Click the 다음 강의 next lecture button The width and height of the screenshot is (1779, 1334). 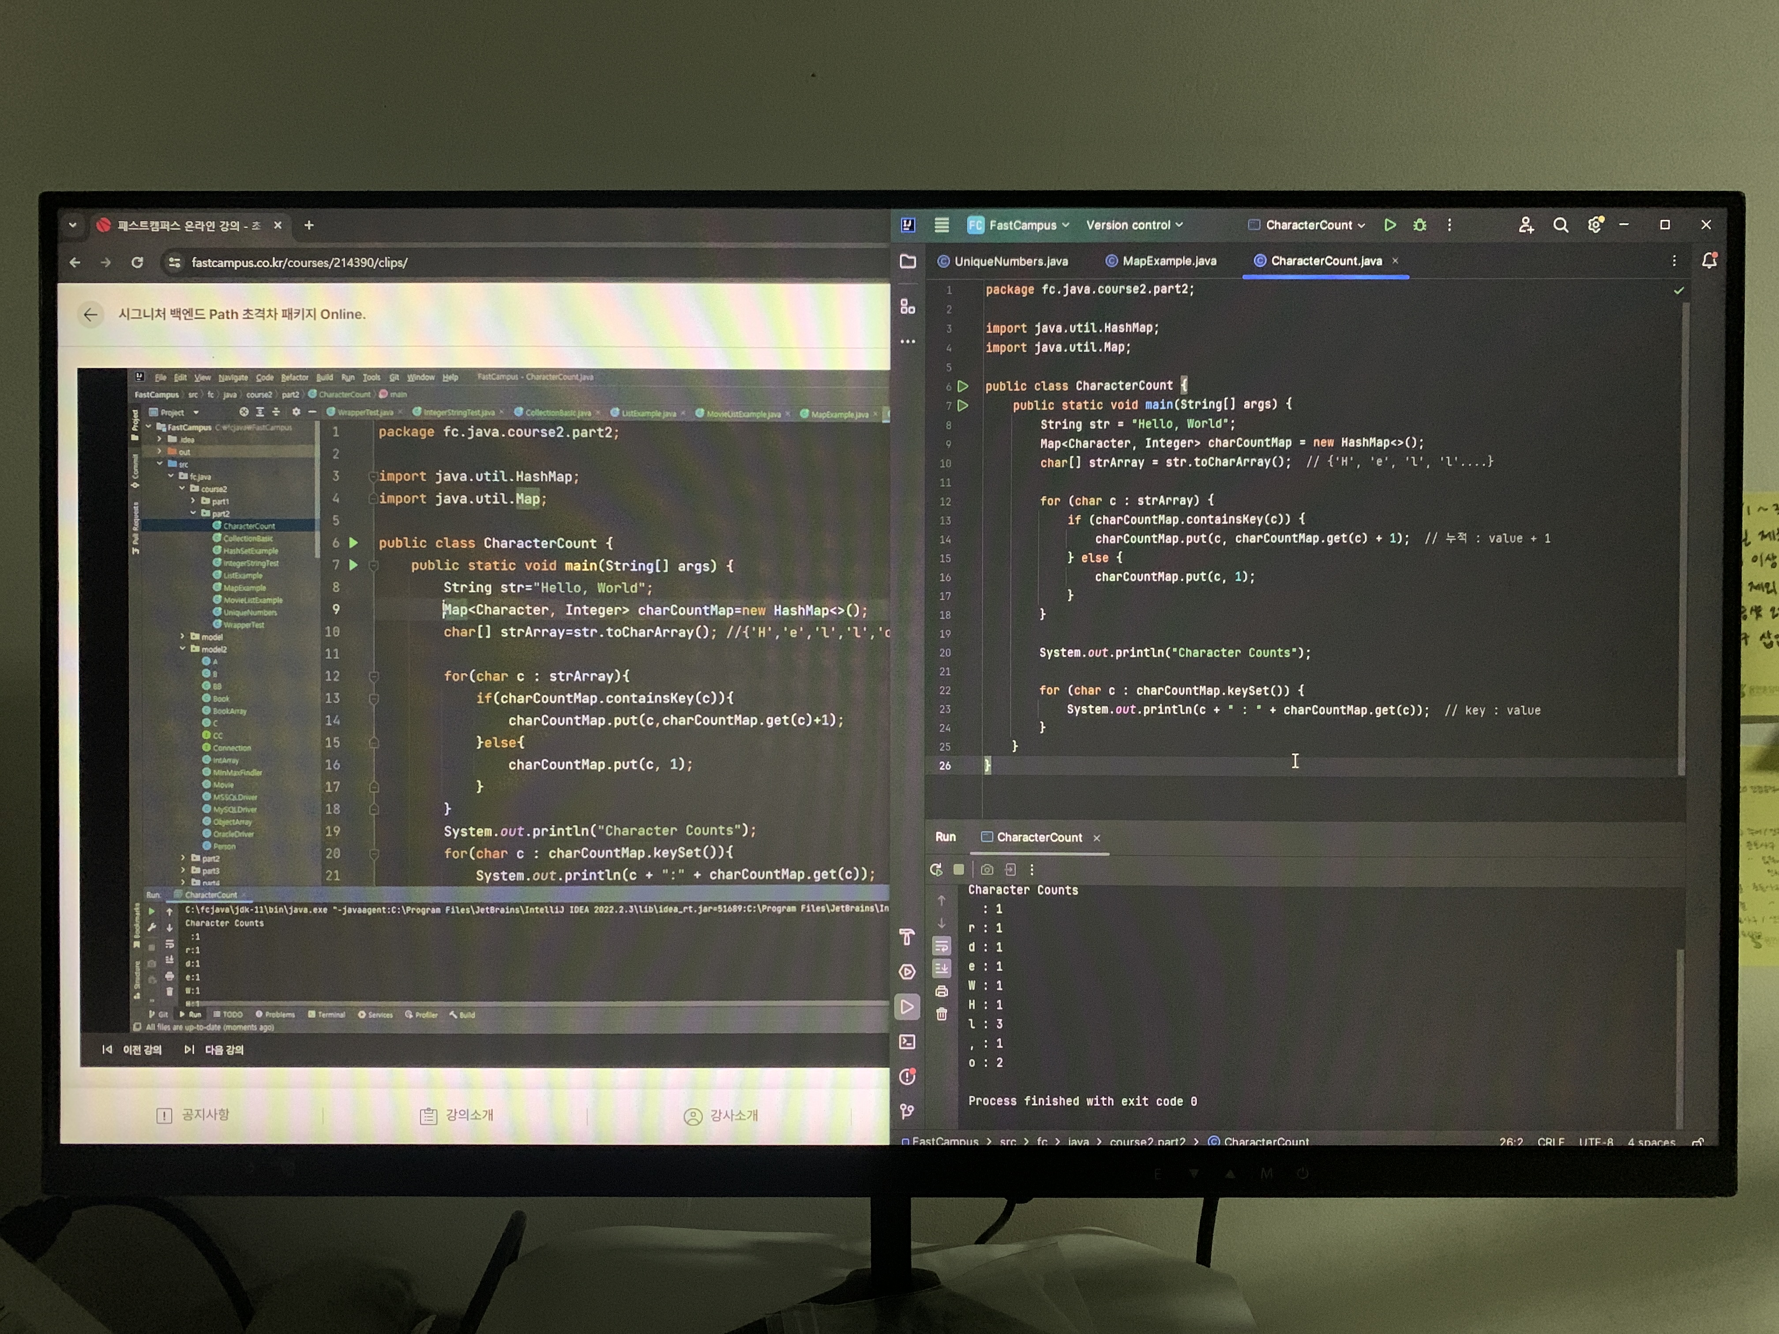215,1049
